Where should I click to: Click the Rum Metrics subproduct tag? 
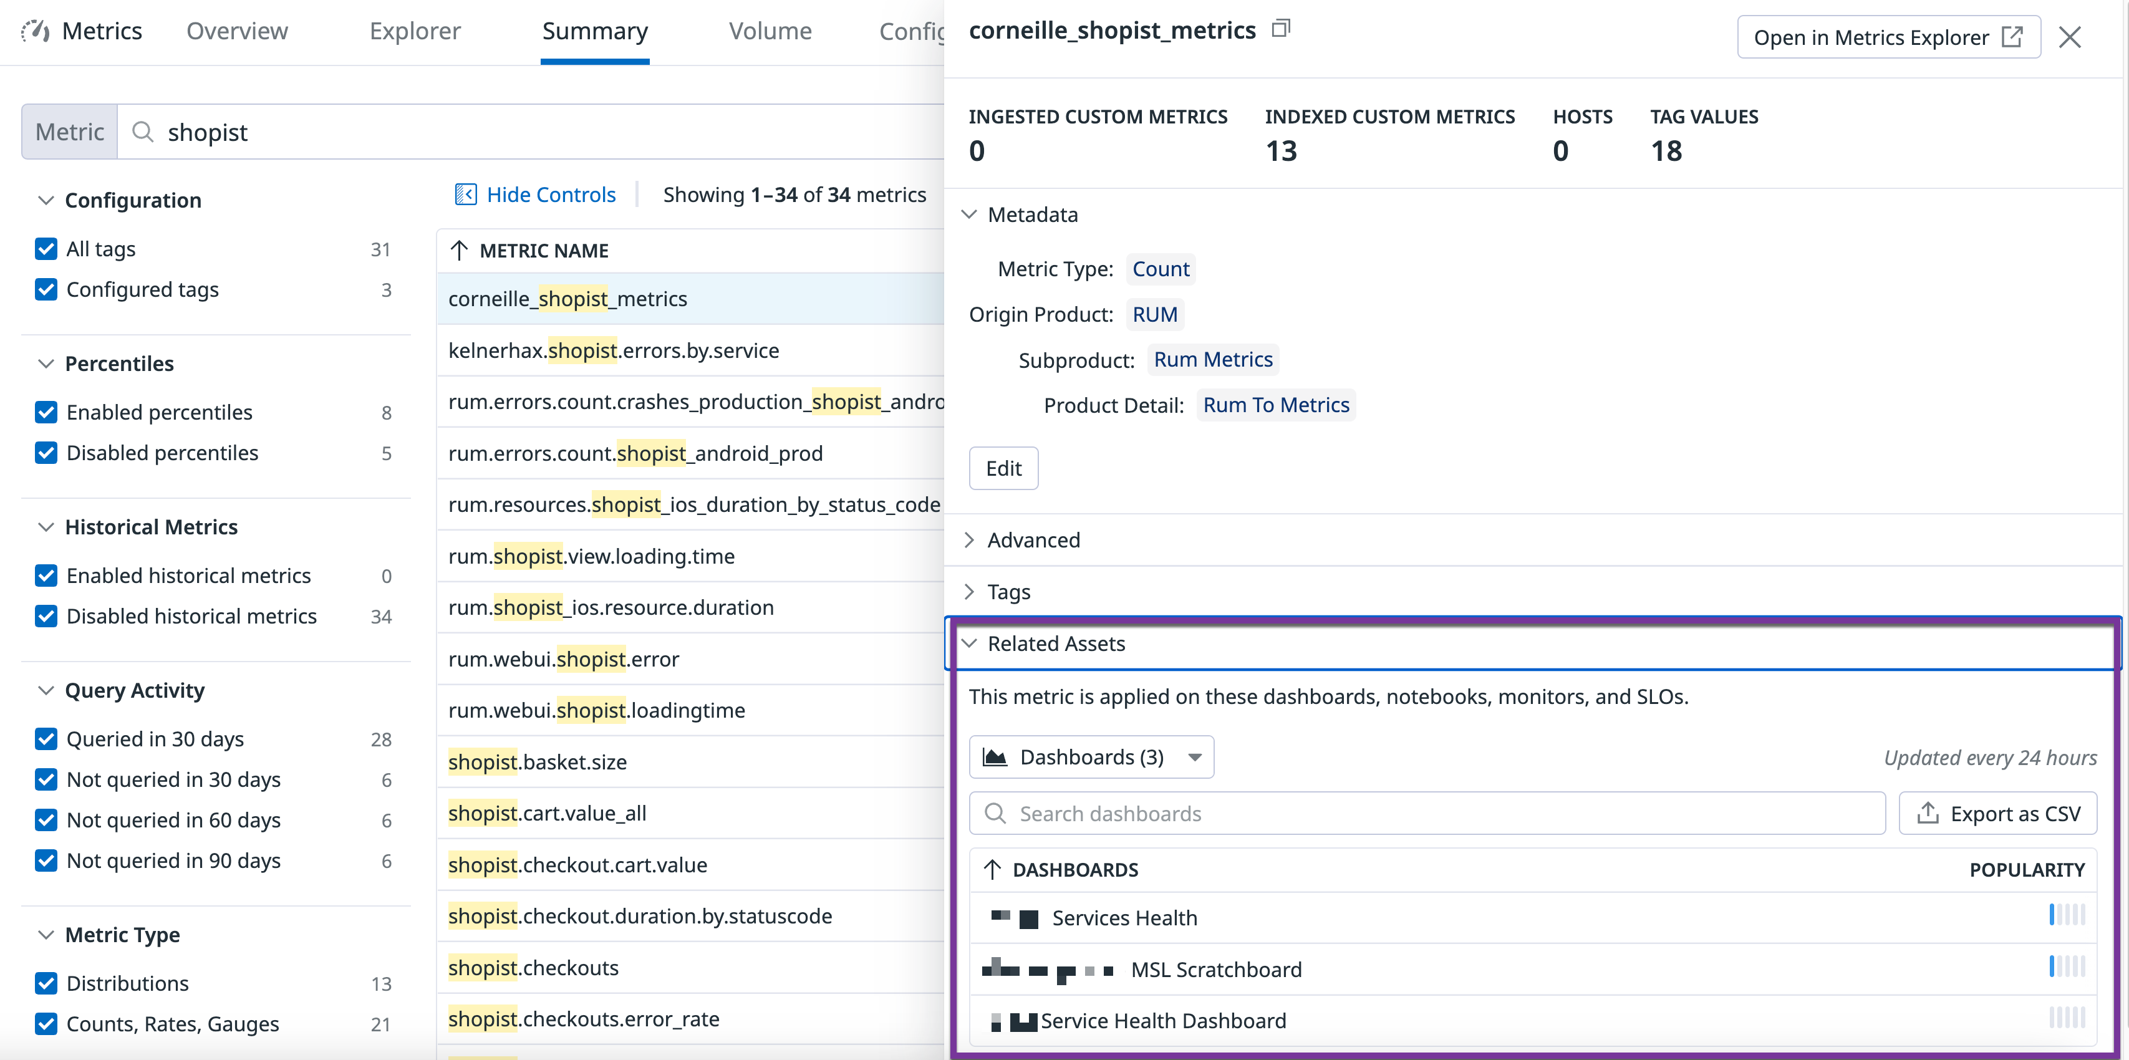[x=1212, y=359]
